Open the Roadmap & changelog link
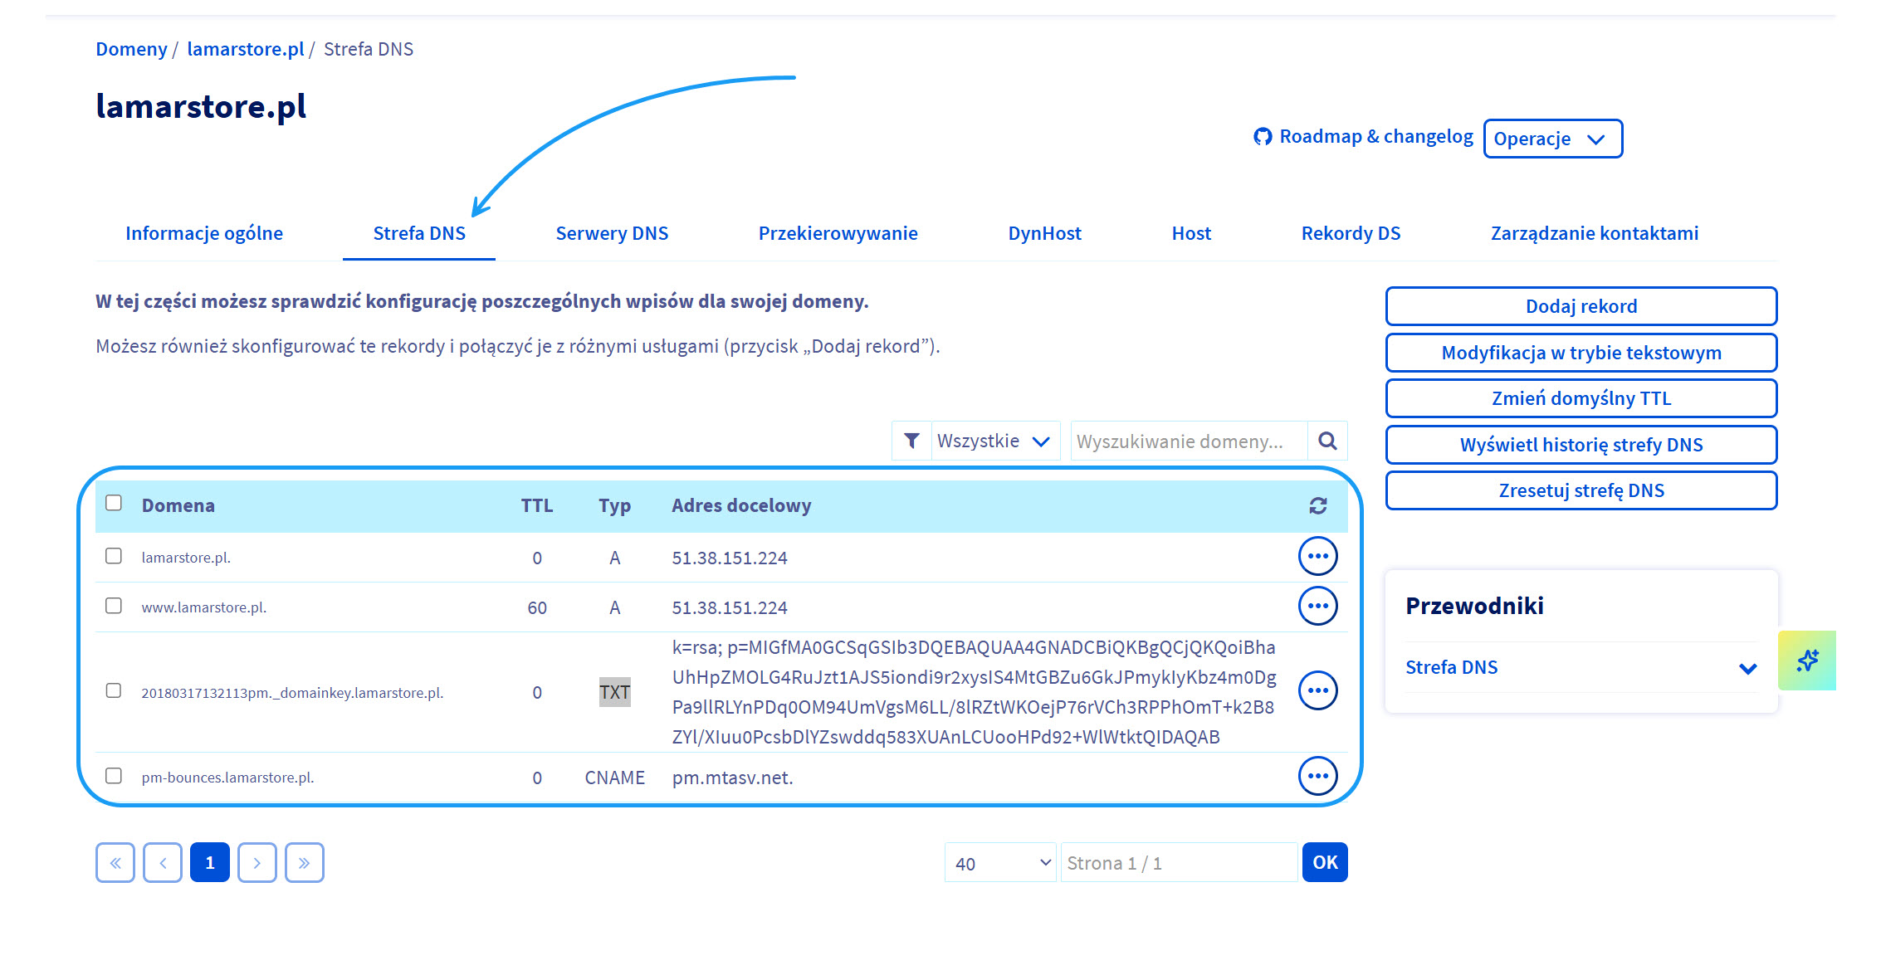1881x980 pixels. (1364, 136)
